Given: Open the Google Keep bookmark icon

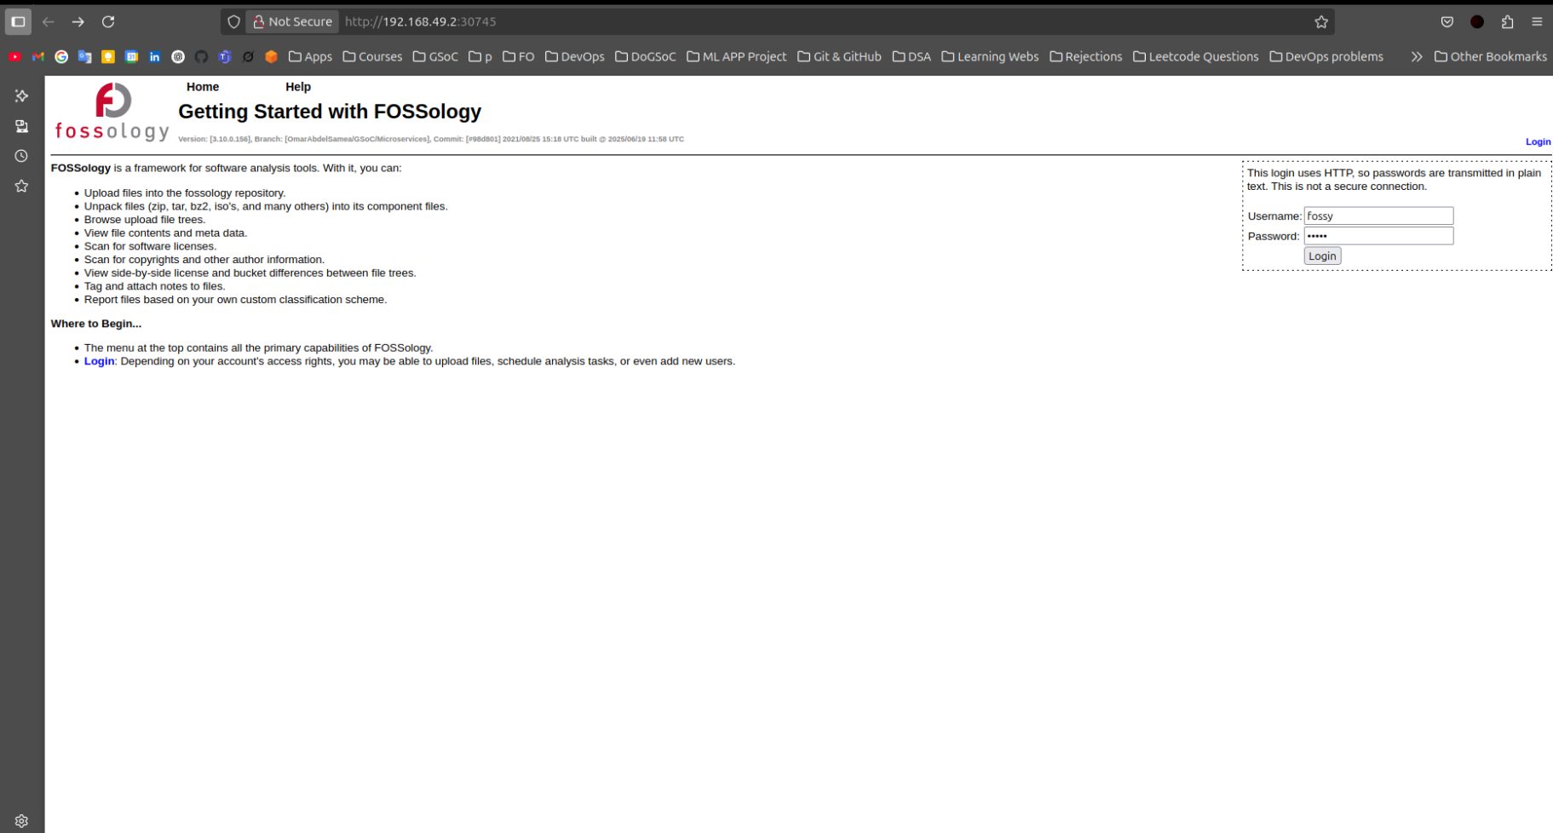Looking at the screenshot, I should pos(108,56).
